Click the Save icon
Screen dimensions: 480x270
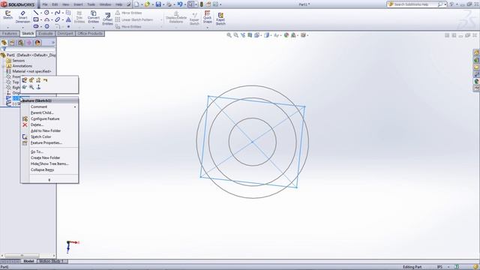(158, 4)
